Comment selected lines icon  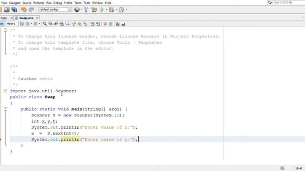118,24
